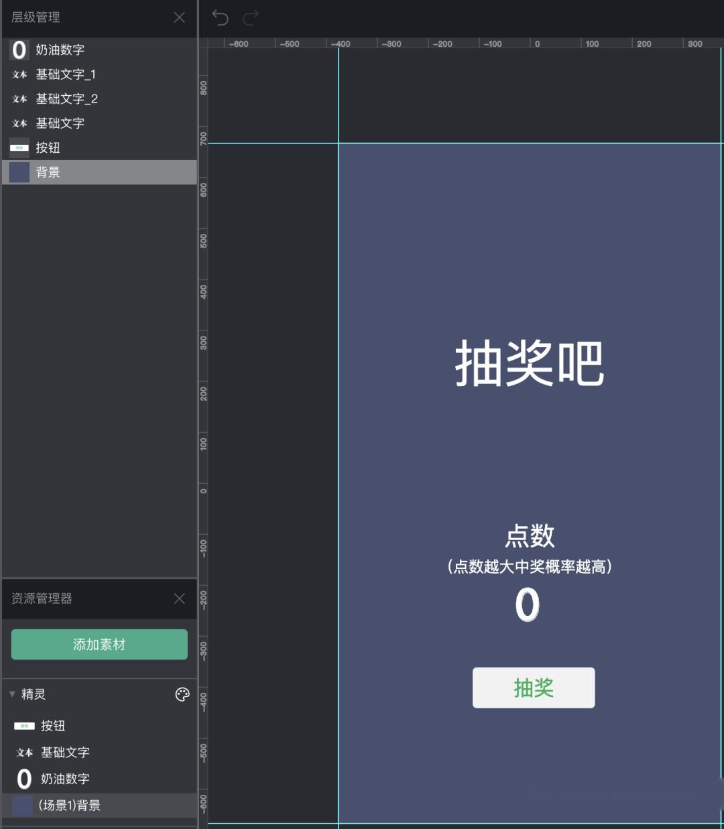724x829 pixels.
Task: Select the 奶油数字 layer in 层级管理
Action: coord(60,50)
